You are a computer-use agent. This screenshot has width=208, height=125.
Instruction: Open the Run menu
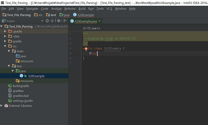click(x=91, y=9)
